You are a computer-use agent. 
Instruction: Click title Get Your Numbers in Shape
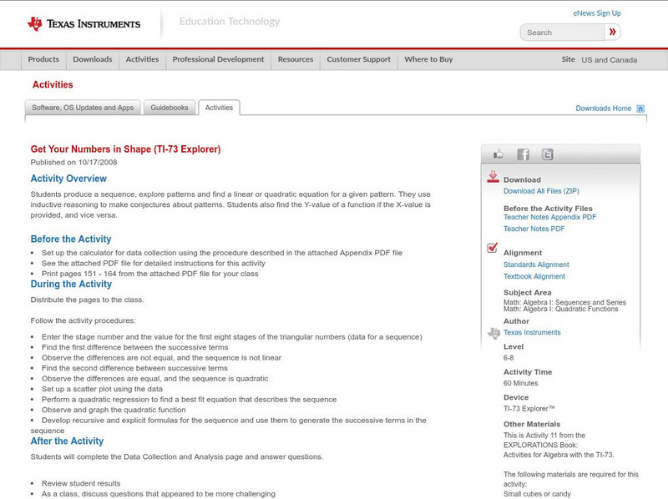pyautogui.click(x=126, y=149)
